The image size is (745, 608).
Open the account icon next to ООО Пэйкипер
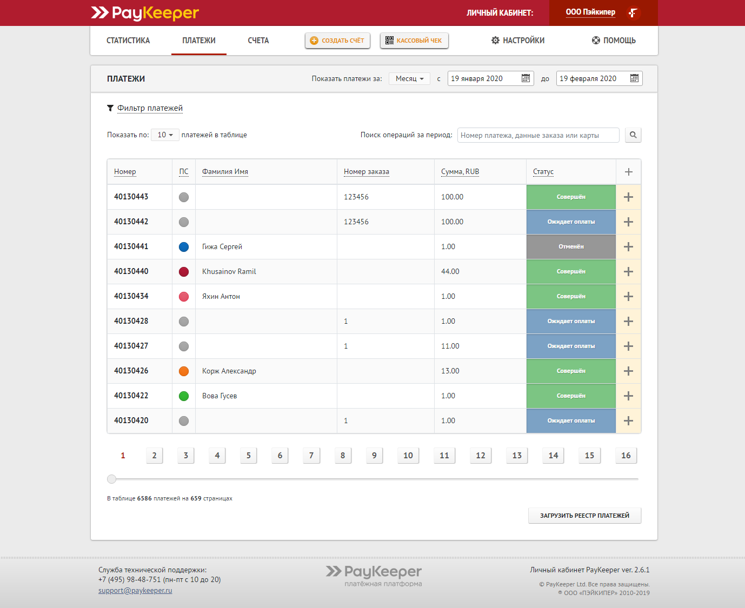[x=633, y=12]
